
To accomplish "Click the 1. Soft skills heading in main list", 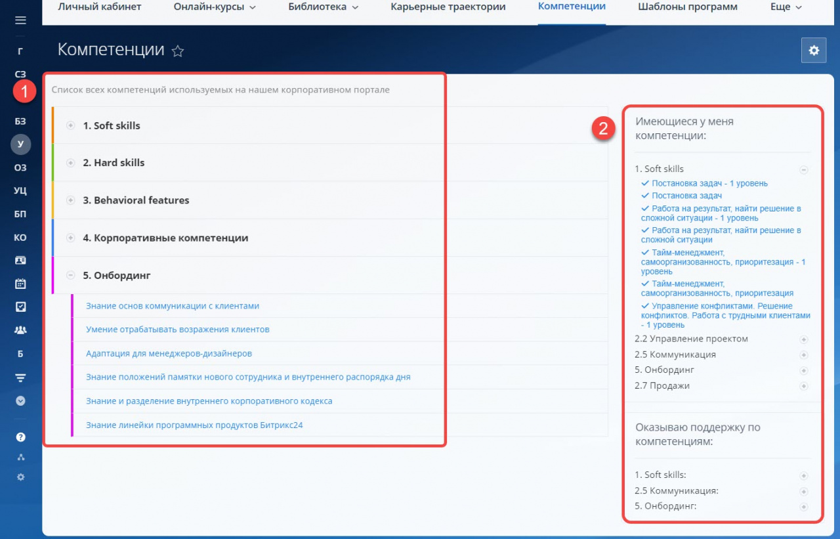I will pyautogui.click(x=112, y=125).
